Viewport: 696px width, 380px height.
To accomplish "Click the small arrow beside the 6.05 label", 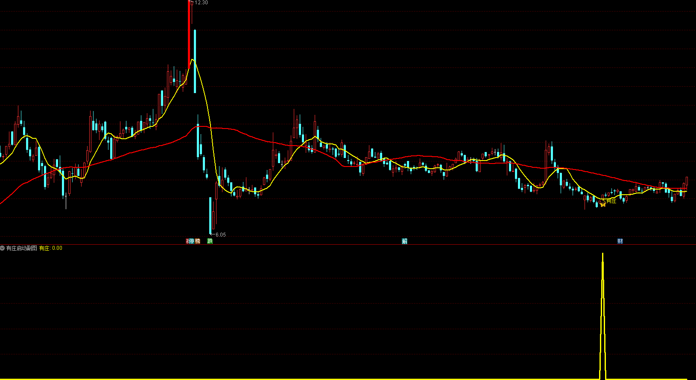I will click(x=213, y=234).
